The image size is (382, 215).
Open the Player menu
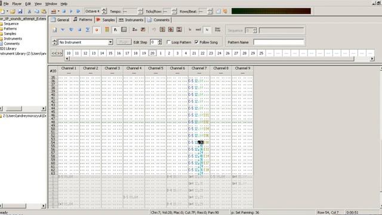click(17, 4)
